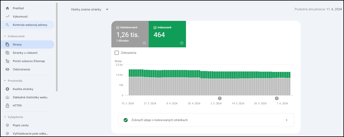This screenshot has height=137, width=344.
Task: Click chart annotation marker near 2. 5. 2024
Action: pos(220,98)
